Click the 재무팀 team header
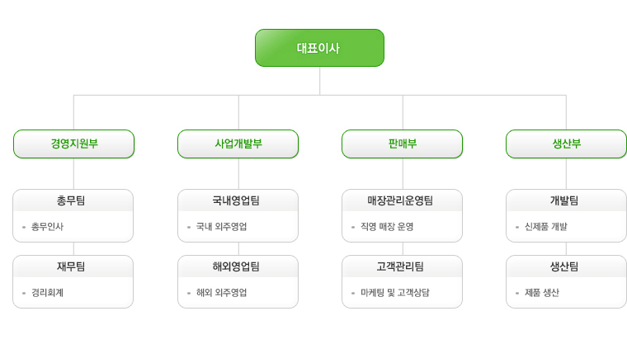The height and width of the screenshot is (363, 627). tap(73, 266)
